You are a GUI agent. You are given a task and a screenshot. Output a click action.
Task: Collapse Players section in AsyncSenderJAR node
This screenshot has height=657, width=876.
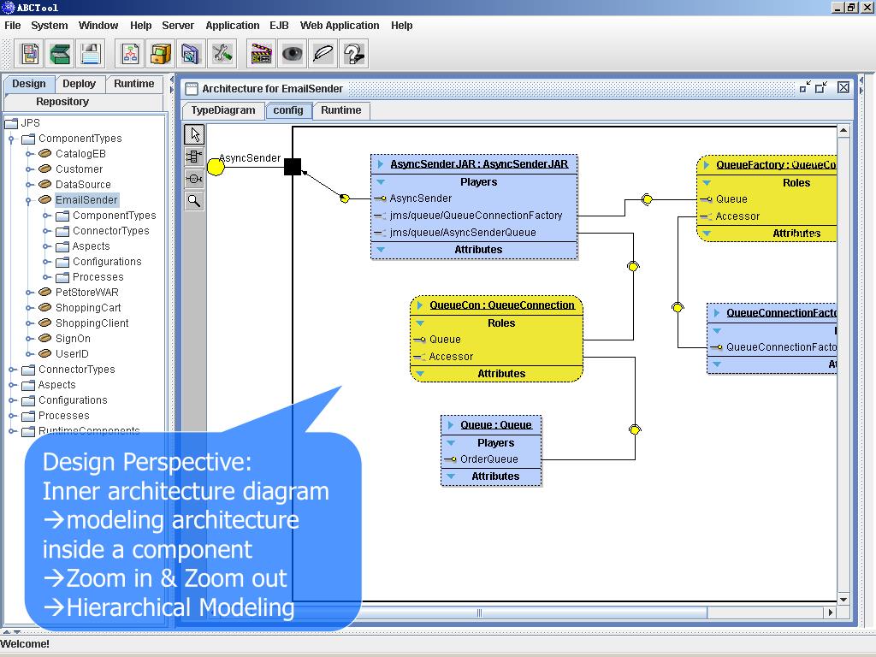(x=381, y=181)
